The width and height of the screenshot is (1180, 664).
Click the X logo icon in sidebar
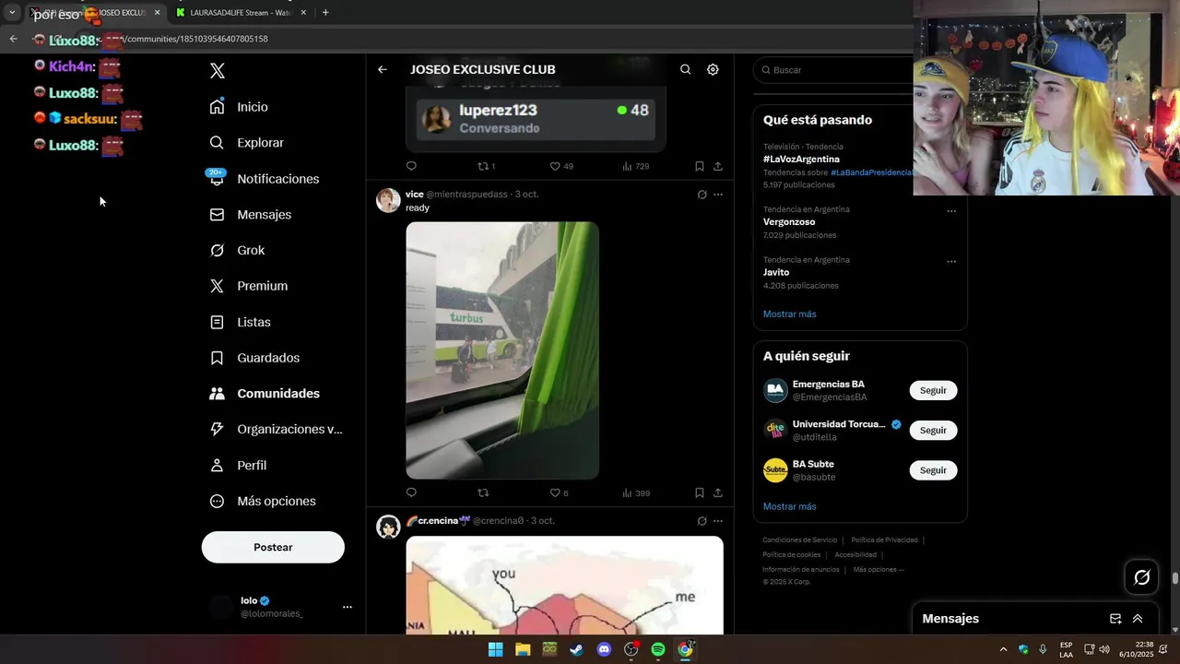pos(218,71)
